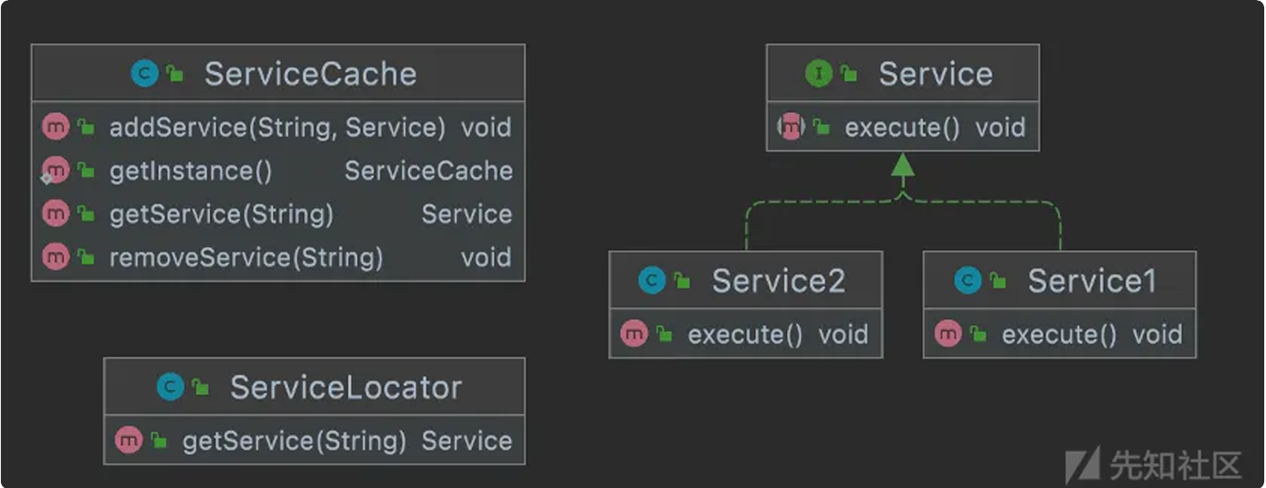
Task: Select the ServiceLocator class name
Action: click(x=345, y=388)
